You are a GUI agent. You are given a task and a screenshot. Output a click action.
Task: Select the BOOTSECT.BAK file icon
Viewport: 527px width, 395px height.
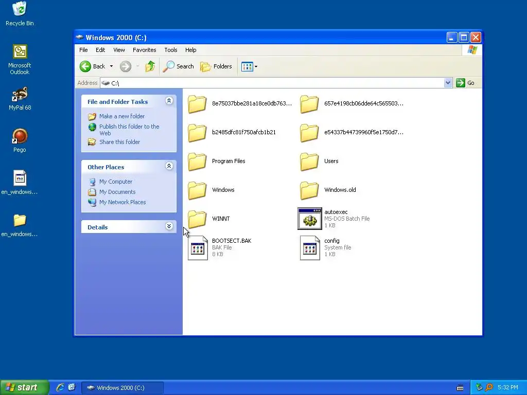coord(198,248)
